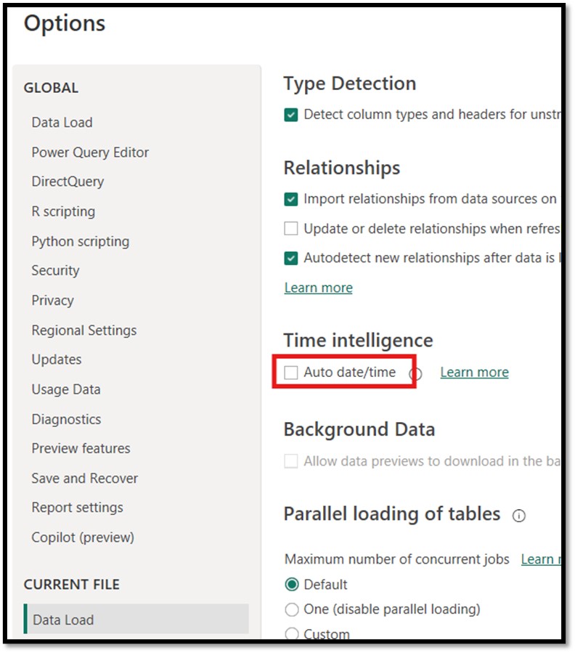Select the Default concurrent jobs radio button
575x653 pixels.
tap(292, 585)
